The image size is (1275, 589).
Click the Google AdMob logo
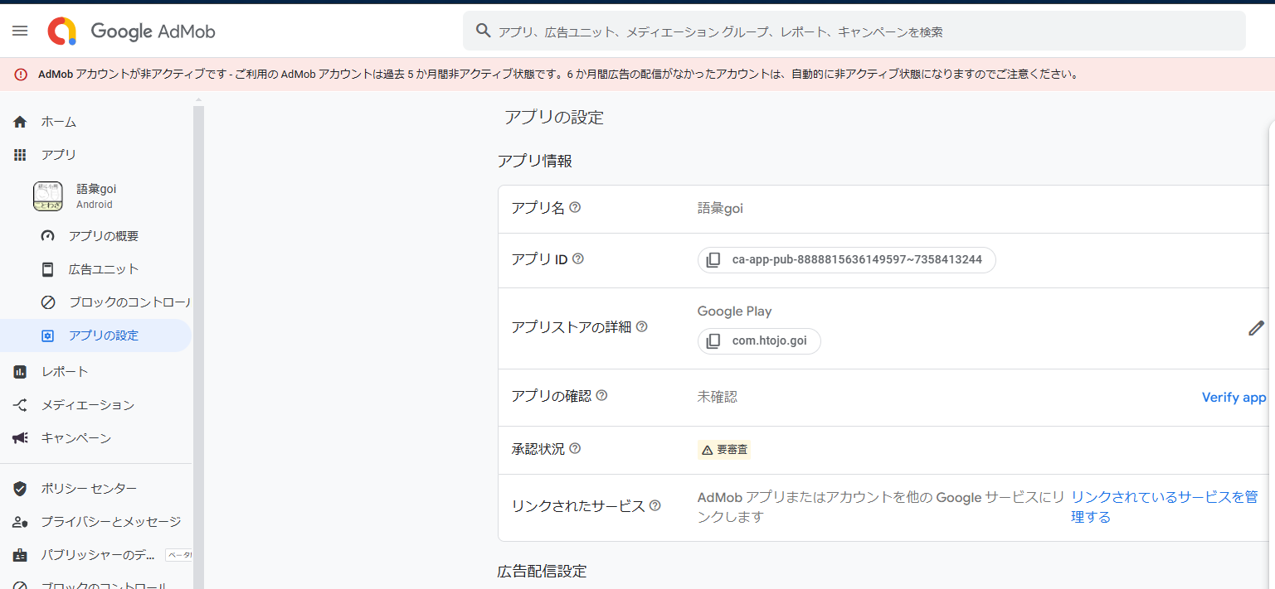pyautogui.click(x=131, y=31)
